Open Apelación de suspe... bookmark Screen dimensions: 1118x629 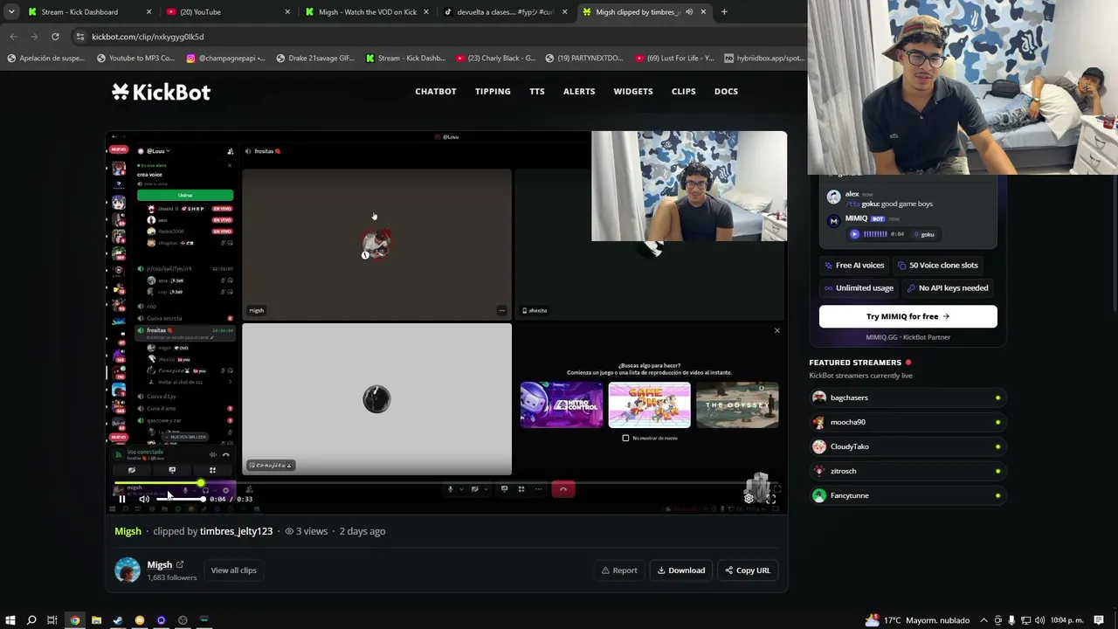pyautogui.click(x=45, y=59)
